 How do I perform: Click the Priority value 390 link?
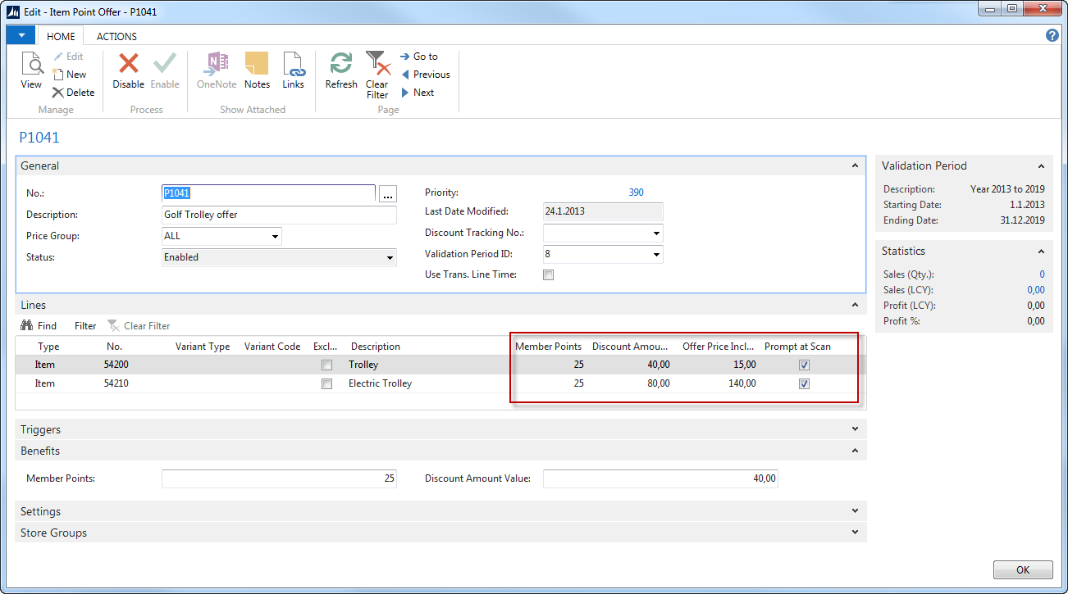click(636, 193)
